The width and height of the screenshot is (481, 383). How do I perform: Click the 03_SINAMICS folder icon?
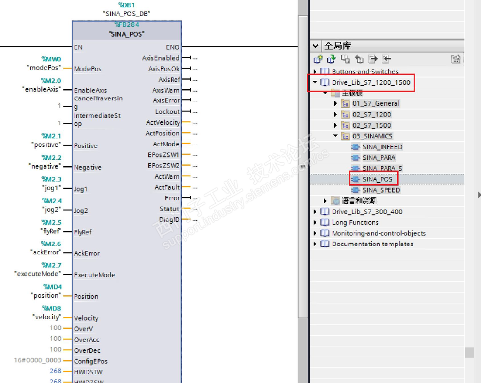pos(345,136)
